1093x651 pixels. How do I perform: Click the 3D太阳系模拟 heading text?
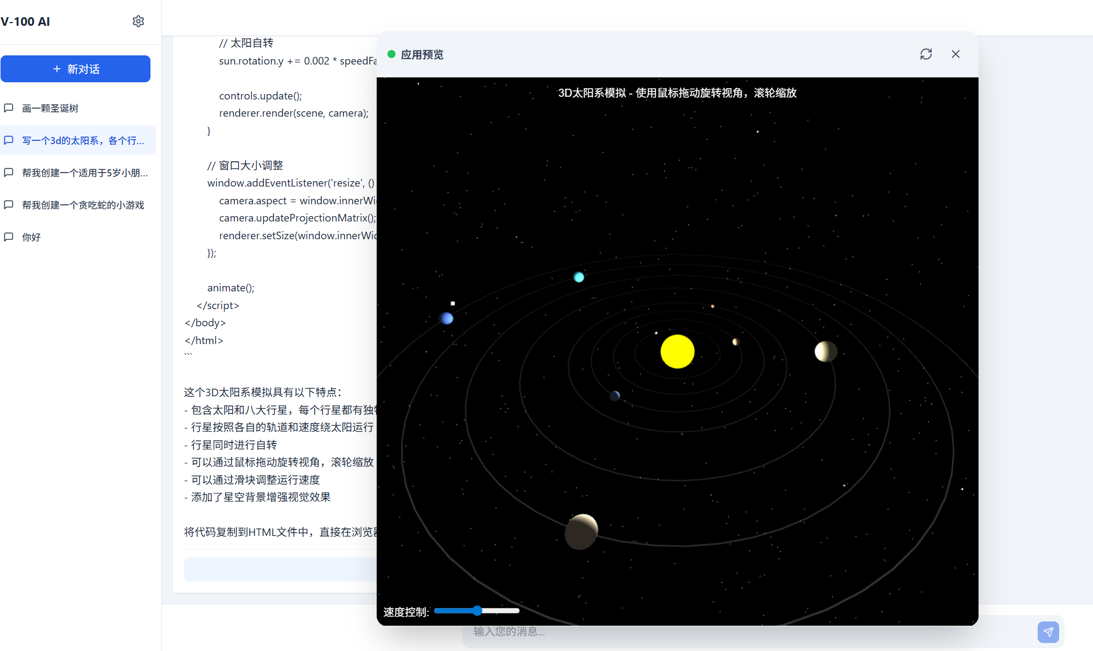(x=677, y=93)
